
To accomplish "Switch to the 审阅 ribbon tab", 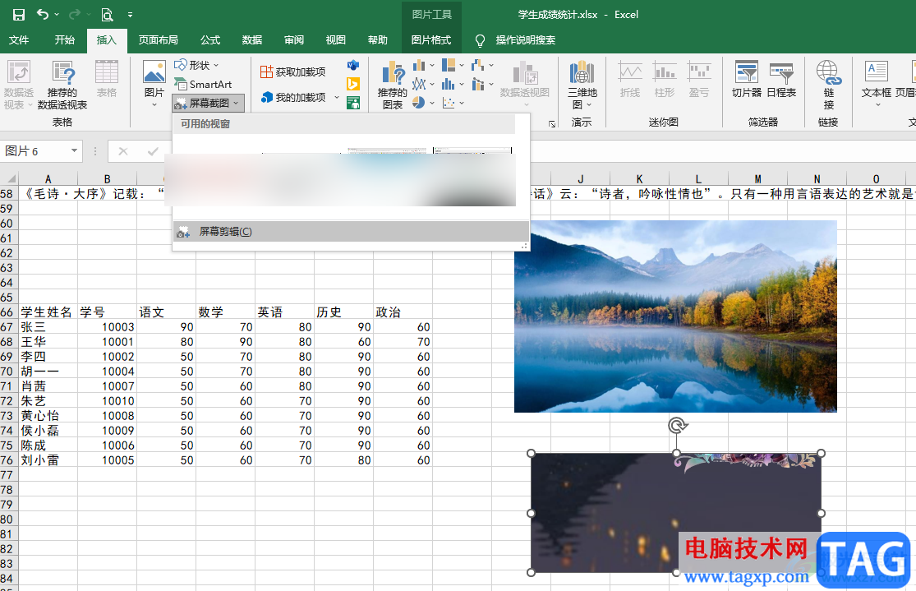I will click(x=294, y=39).
